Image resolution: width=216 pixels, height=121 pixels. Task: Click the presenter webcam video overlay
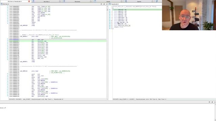(x=189, y=15)
